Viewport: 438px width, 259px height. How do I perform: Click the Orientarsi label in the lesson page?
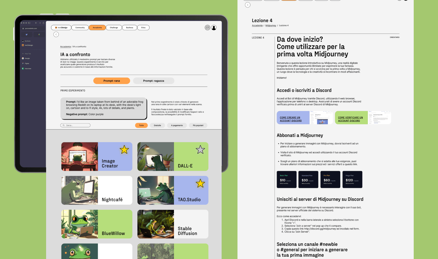tap(395, 38)
